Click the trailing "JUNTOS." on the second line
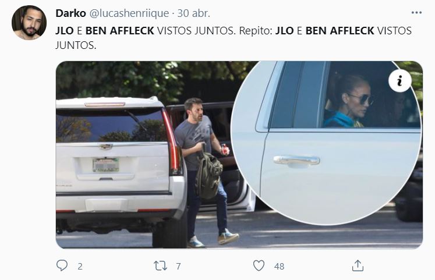 point(76,45)
